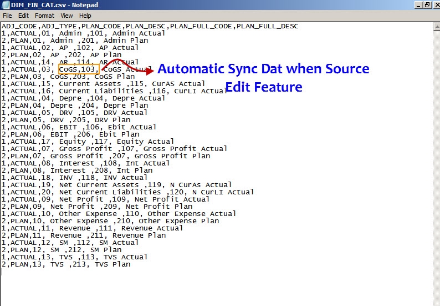440x306 pixels.
Task: Click the header row starting ADJ_CODE
Action: pos(150,26)
